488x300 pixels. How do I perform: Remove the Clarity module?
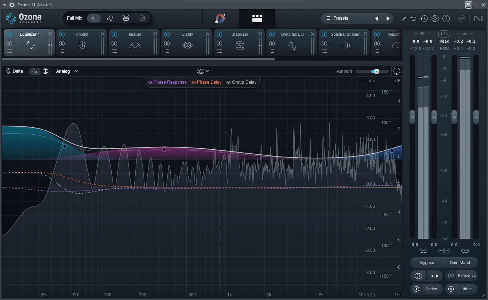click(208, 33)
